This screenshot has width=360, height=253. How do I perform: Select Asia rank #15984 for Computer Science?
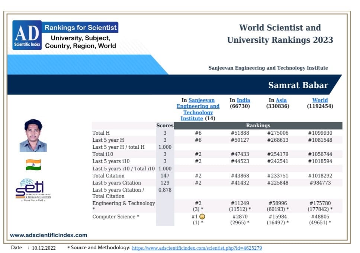tap(278, 217)
